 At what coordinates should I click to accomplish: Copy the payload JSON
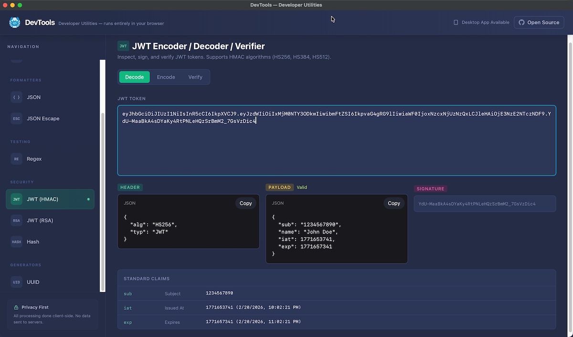click(x=394, y=203)
